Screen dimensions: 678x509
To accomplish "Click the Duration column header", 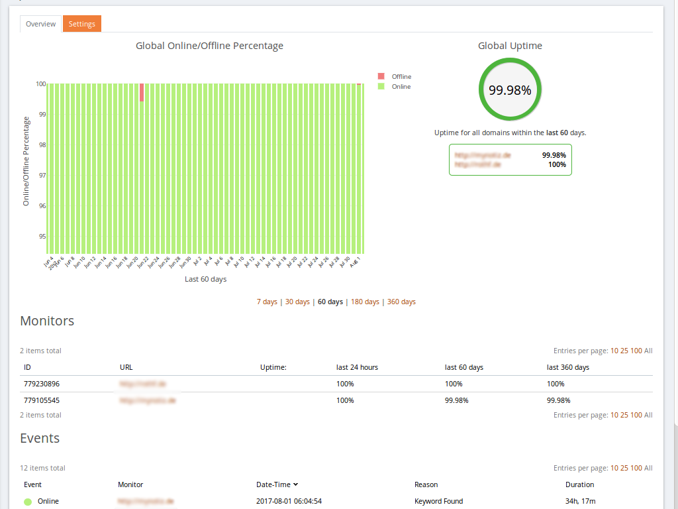I will [x=580, y=484].
